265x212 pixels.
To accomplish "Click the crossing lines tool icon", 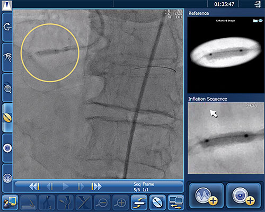I will pyautogui.click(x=83, y=202).
